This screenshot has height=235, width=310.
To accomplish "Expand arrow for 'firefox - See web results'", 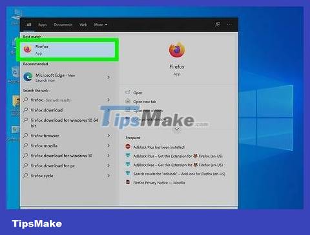I will [x=108, y=100].
